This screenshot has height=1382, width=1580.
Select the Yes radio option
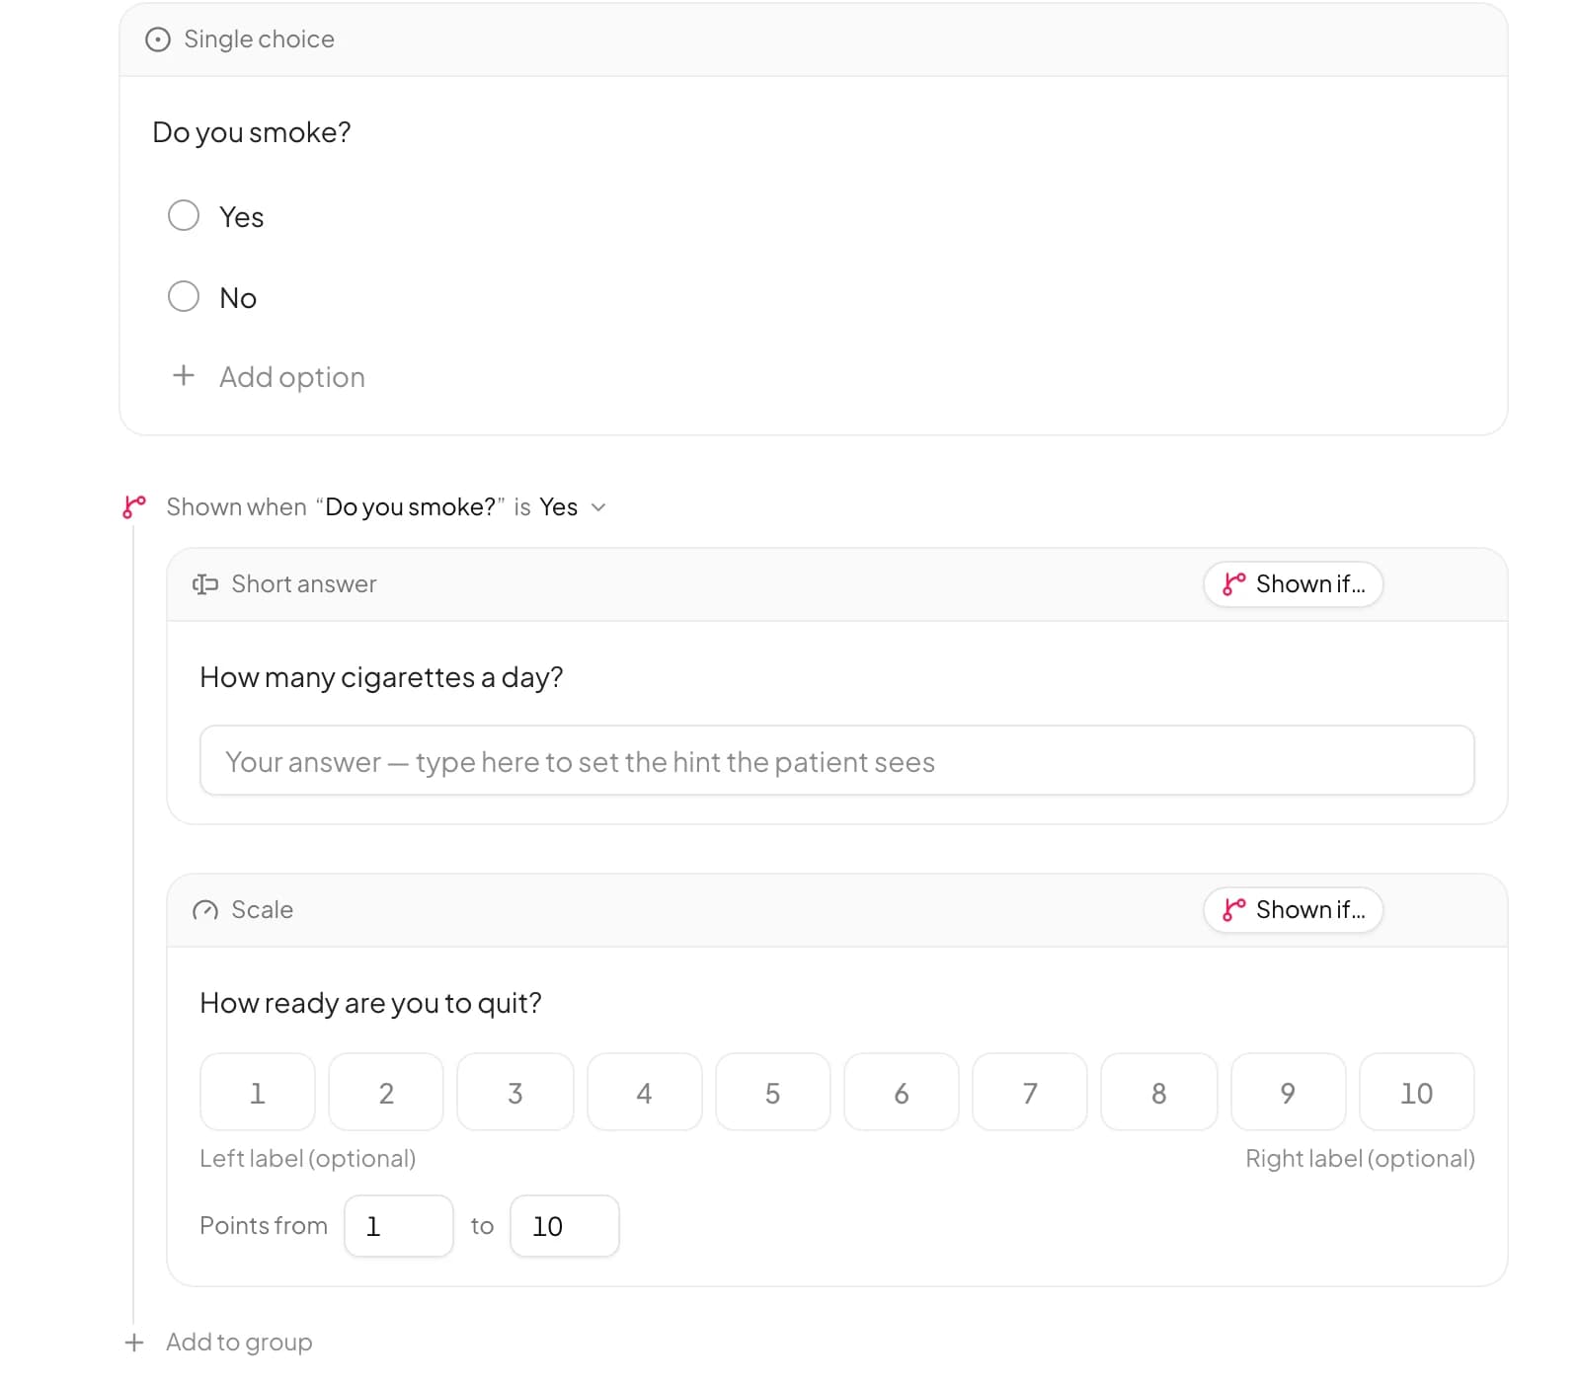pos(184,215)
